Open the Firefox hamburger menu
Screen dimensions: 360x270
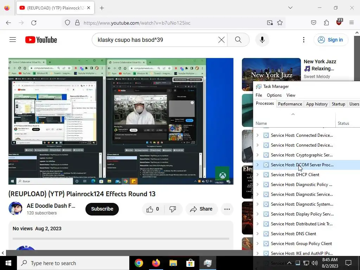point(352,23)
